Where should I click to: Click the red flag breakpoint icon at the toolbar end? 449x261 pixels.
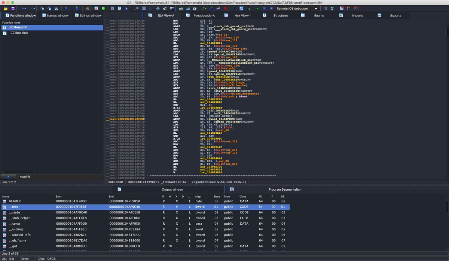pos(355,8)
